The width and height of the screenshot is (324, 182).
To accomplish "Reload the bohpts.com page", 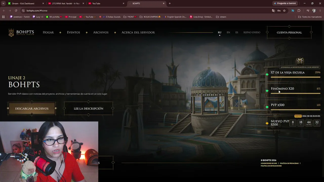I will point(16,11).
